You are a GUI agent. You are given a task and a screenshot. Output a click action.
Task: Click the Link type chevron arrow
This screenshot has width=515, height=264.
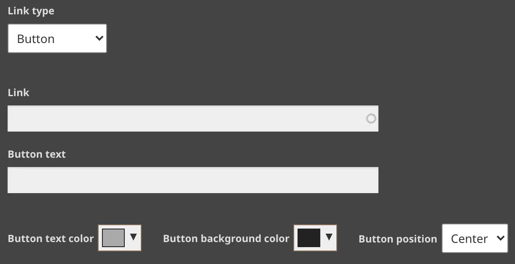99,38
